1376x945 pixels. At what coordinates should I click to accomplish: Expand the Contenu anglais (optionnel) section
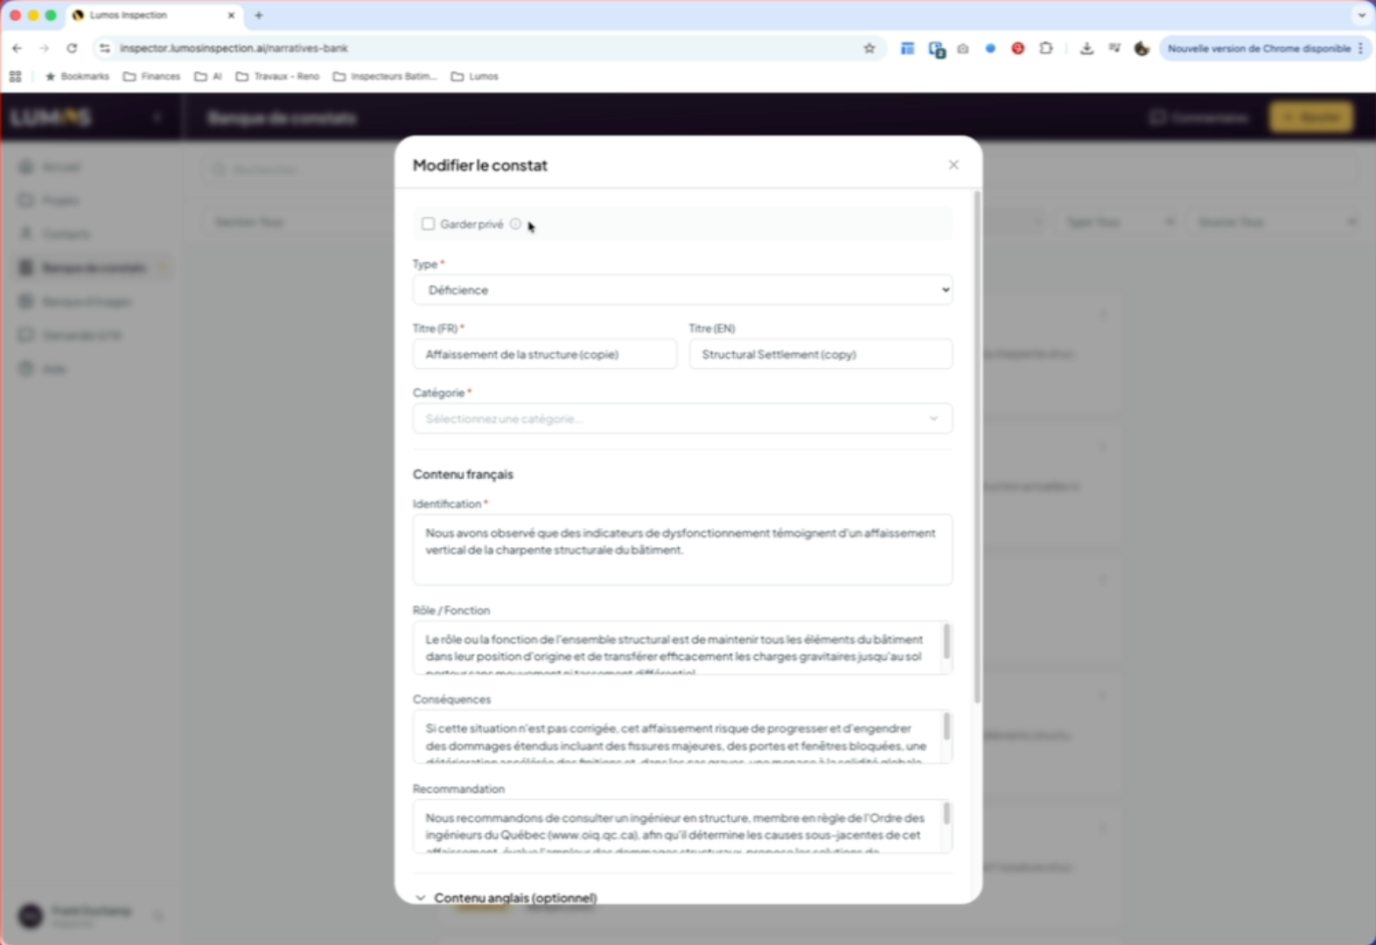[x=506, y=898]
